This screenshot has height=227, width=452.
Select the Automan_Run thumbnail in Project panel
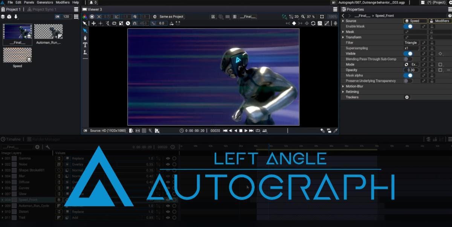pyautogui.click(x=48, y=32)
